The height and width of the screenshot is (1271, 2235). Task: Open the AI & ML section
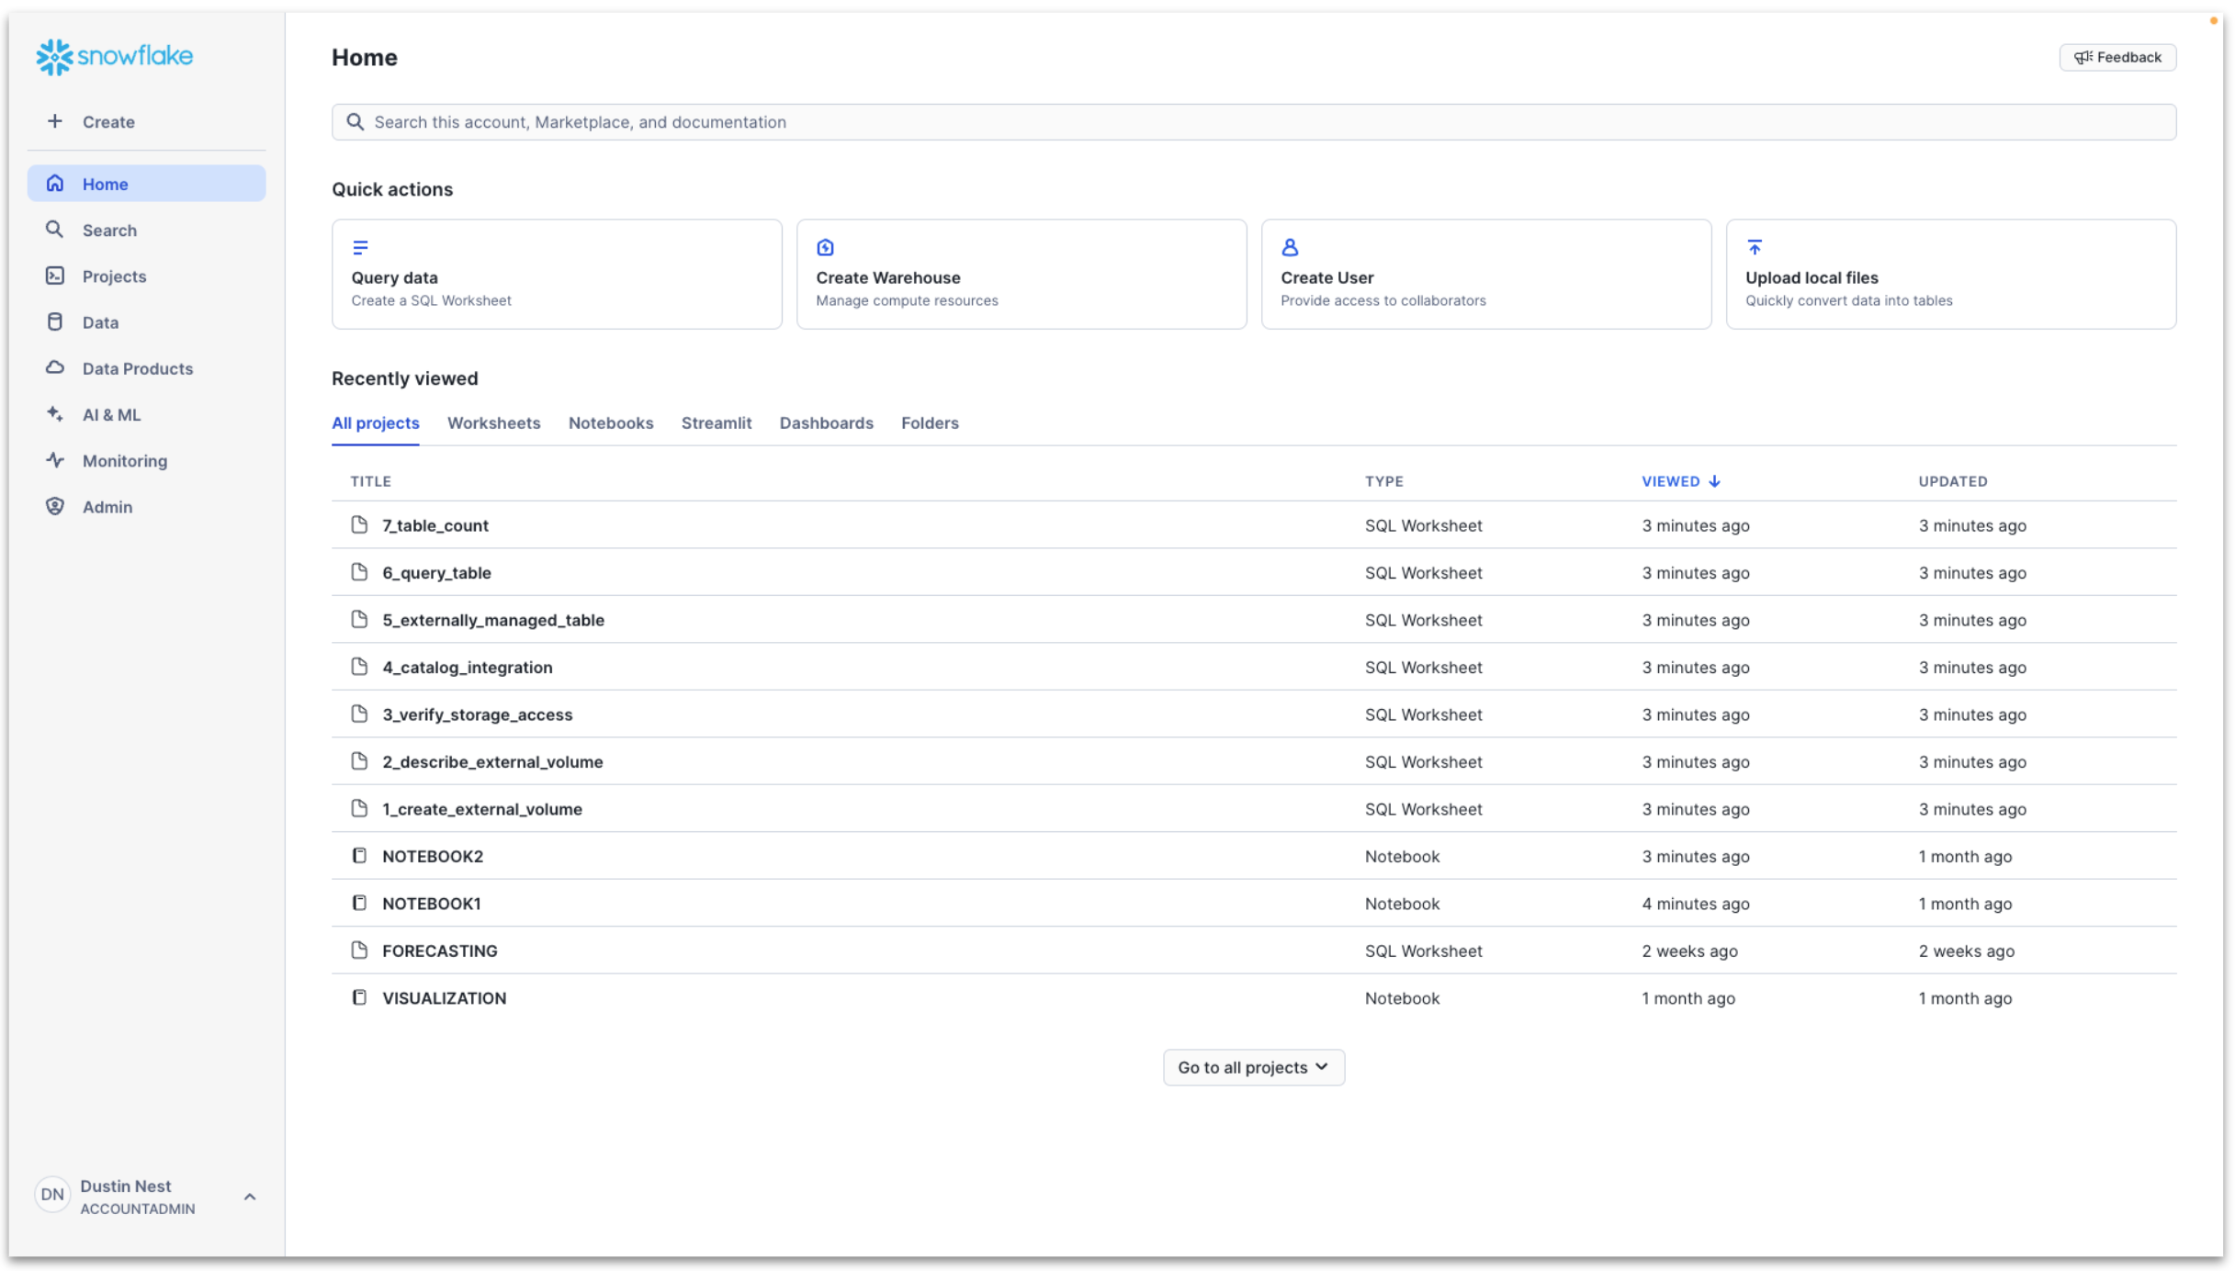click(110, 414)
